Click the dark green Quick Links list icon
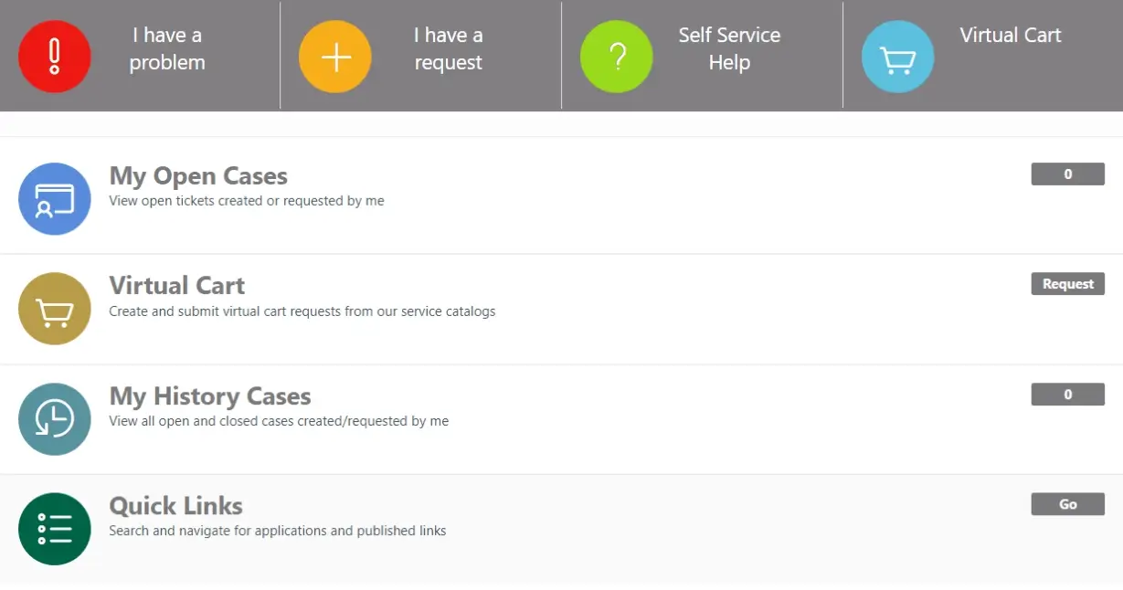Image resolution: width=1123 pixels, height=590 pixels. (x=55, y=529)
